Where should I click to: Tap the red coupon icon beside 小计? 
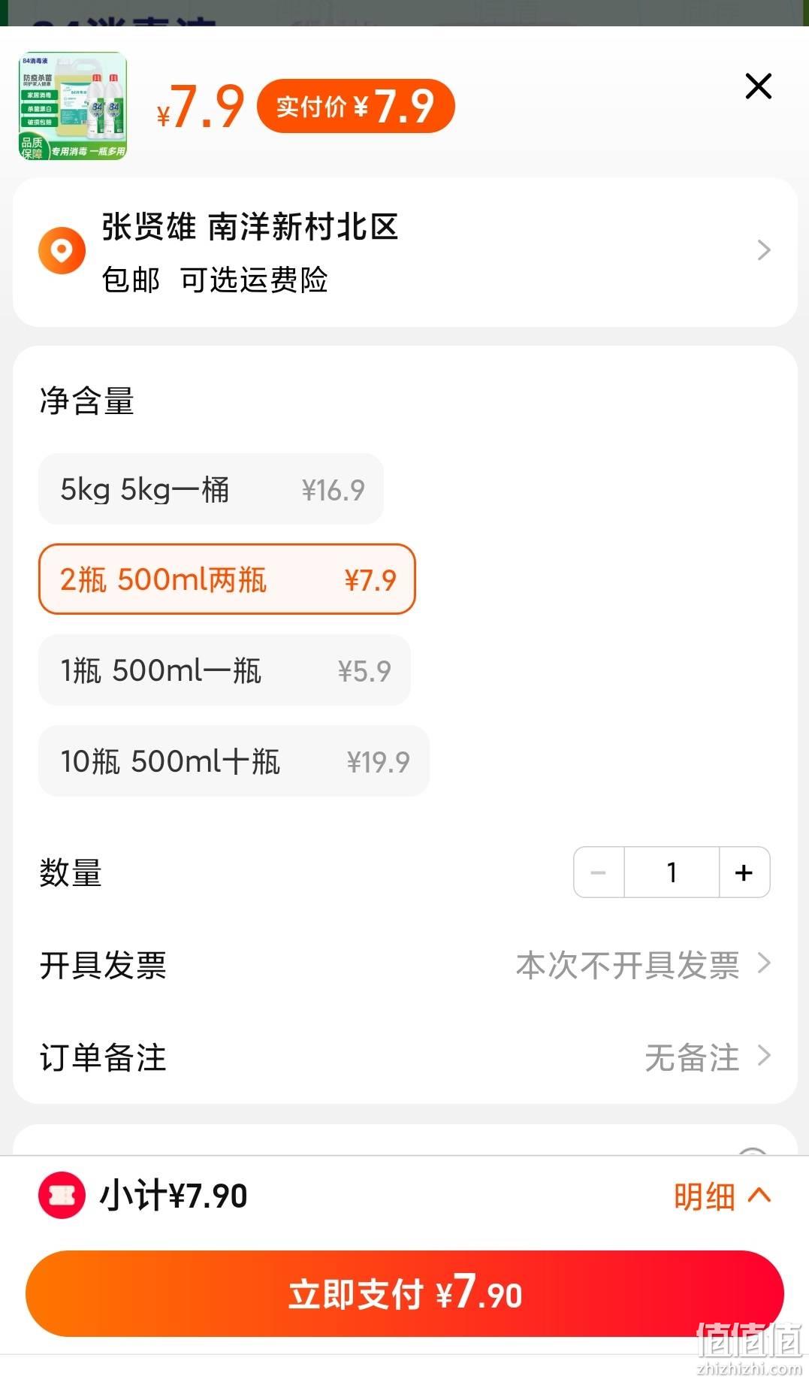coord(62,1195)
